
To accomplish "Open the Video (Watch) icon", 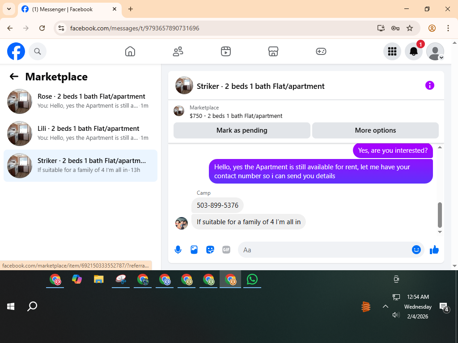I will (x=226, y=51).
